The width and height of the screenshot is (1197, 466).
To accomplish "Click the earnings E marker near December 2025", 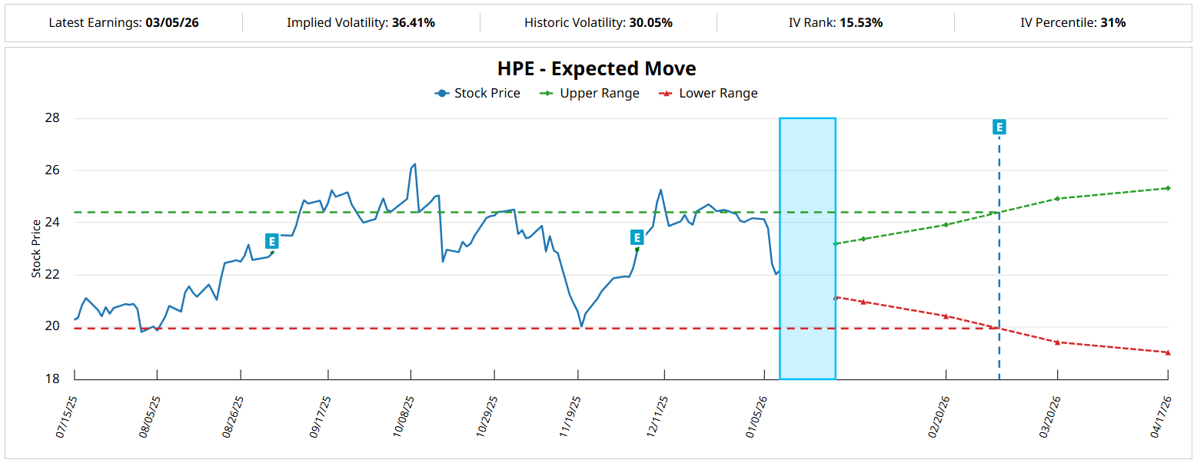I will (637, 237).
